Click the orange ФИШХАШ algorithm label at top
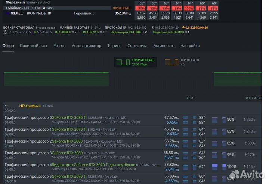269x184 pixels. (x=122, y=8)
